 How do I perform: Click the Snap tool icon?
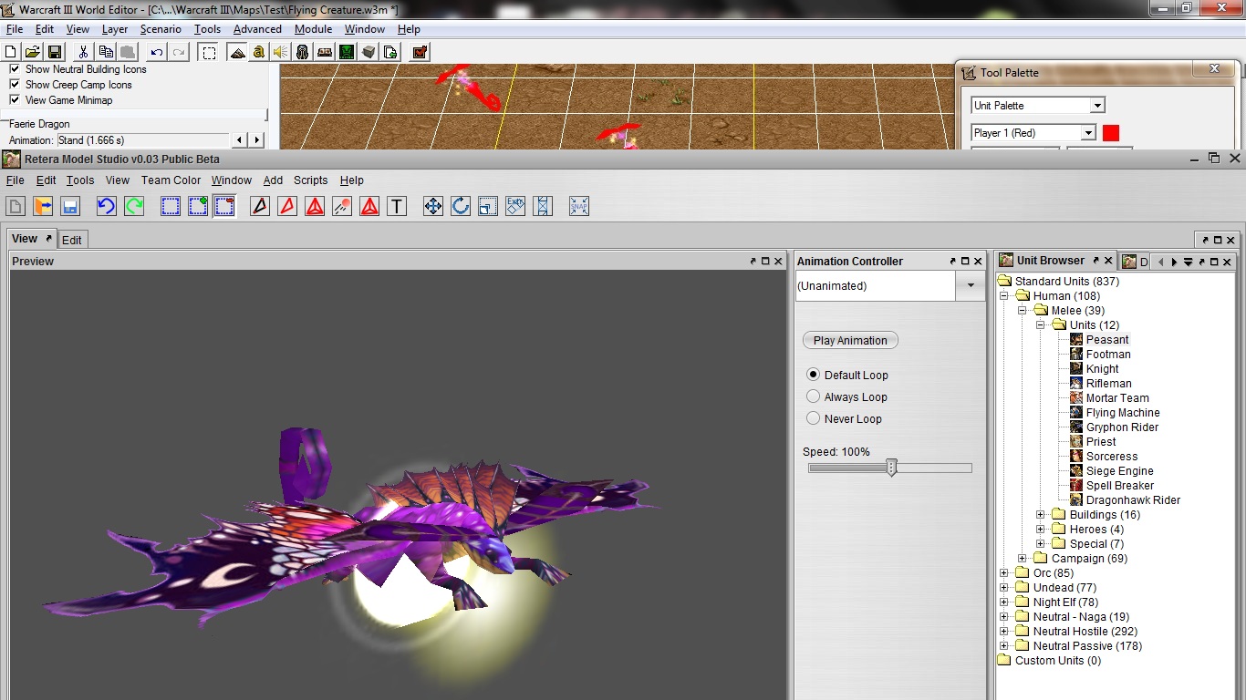pyautogui.click(x=579, y=206)
